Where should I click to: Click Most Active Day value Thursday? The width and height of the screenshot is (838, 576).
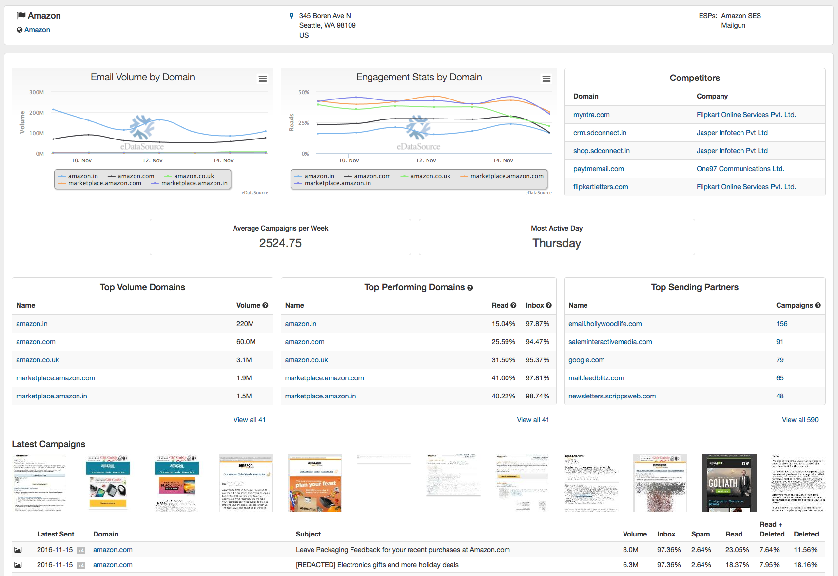click(556, 243)
